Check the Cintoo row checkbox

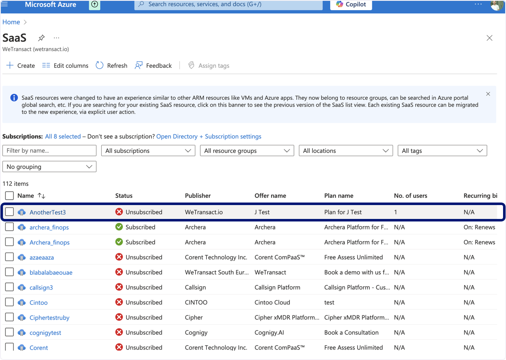(9, 302)
